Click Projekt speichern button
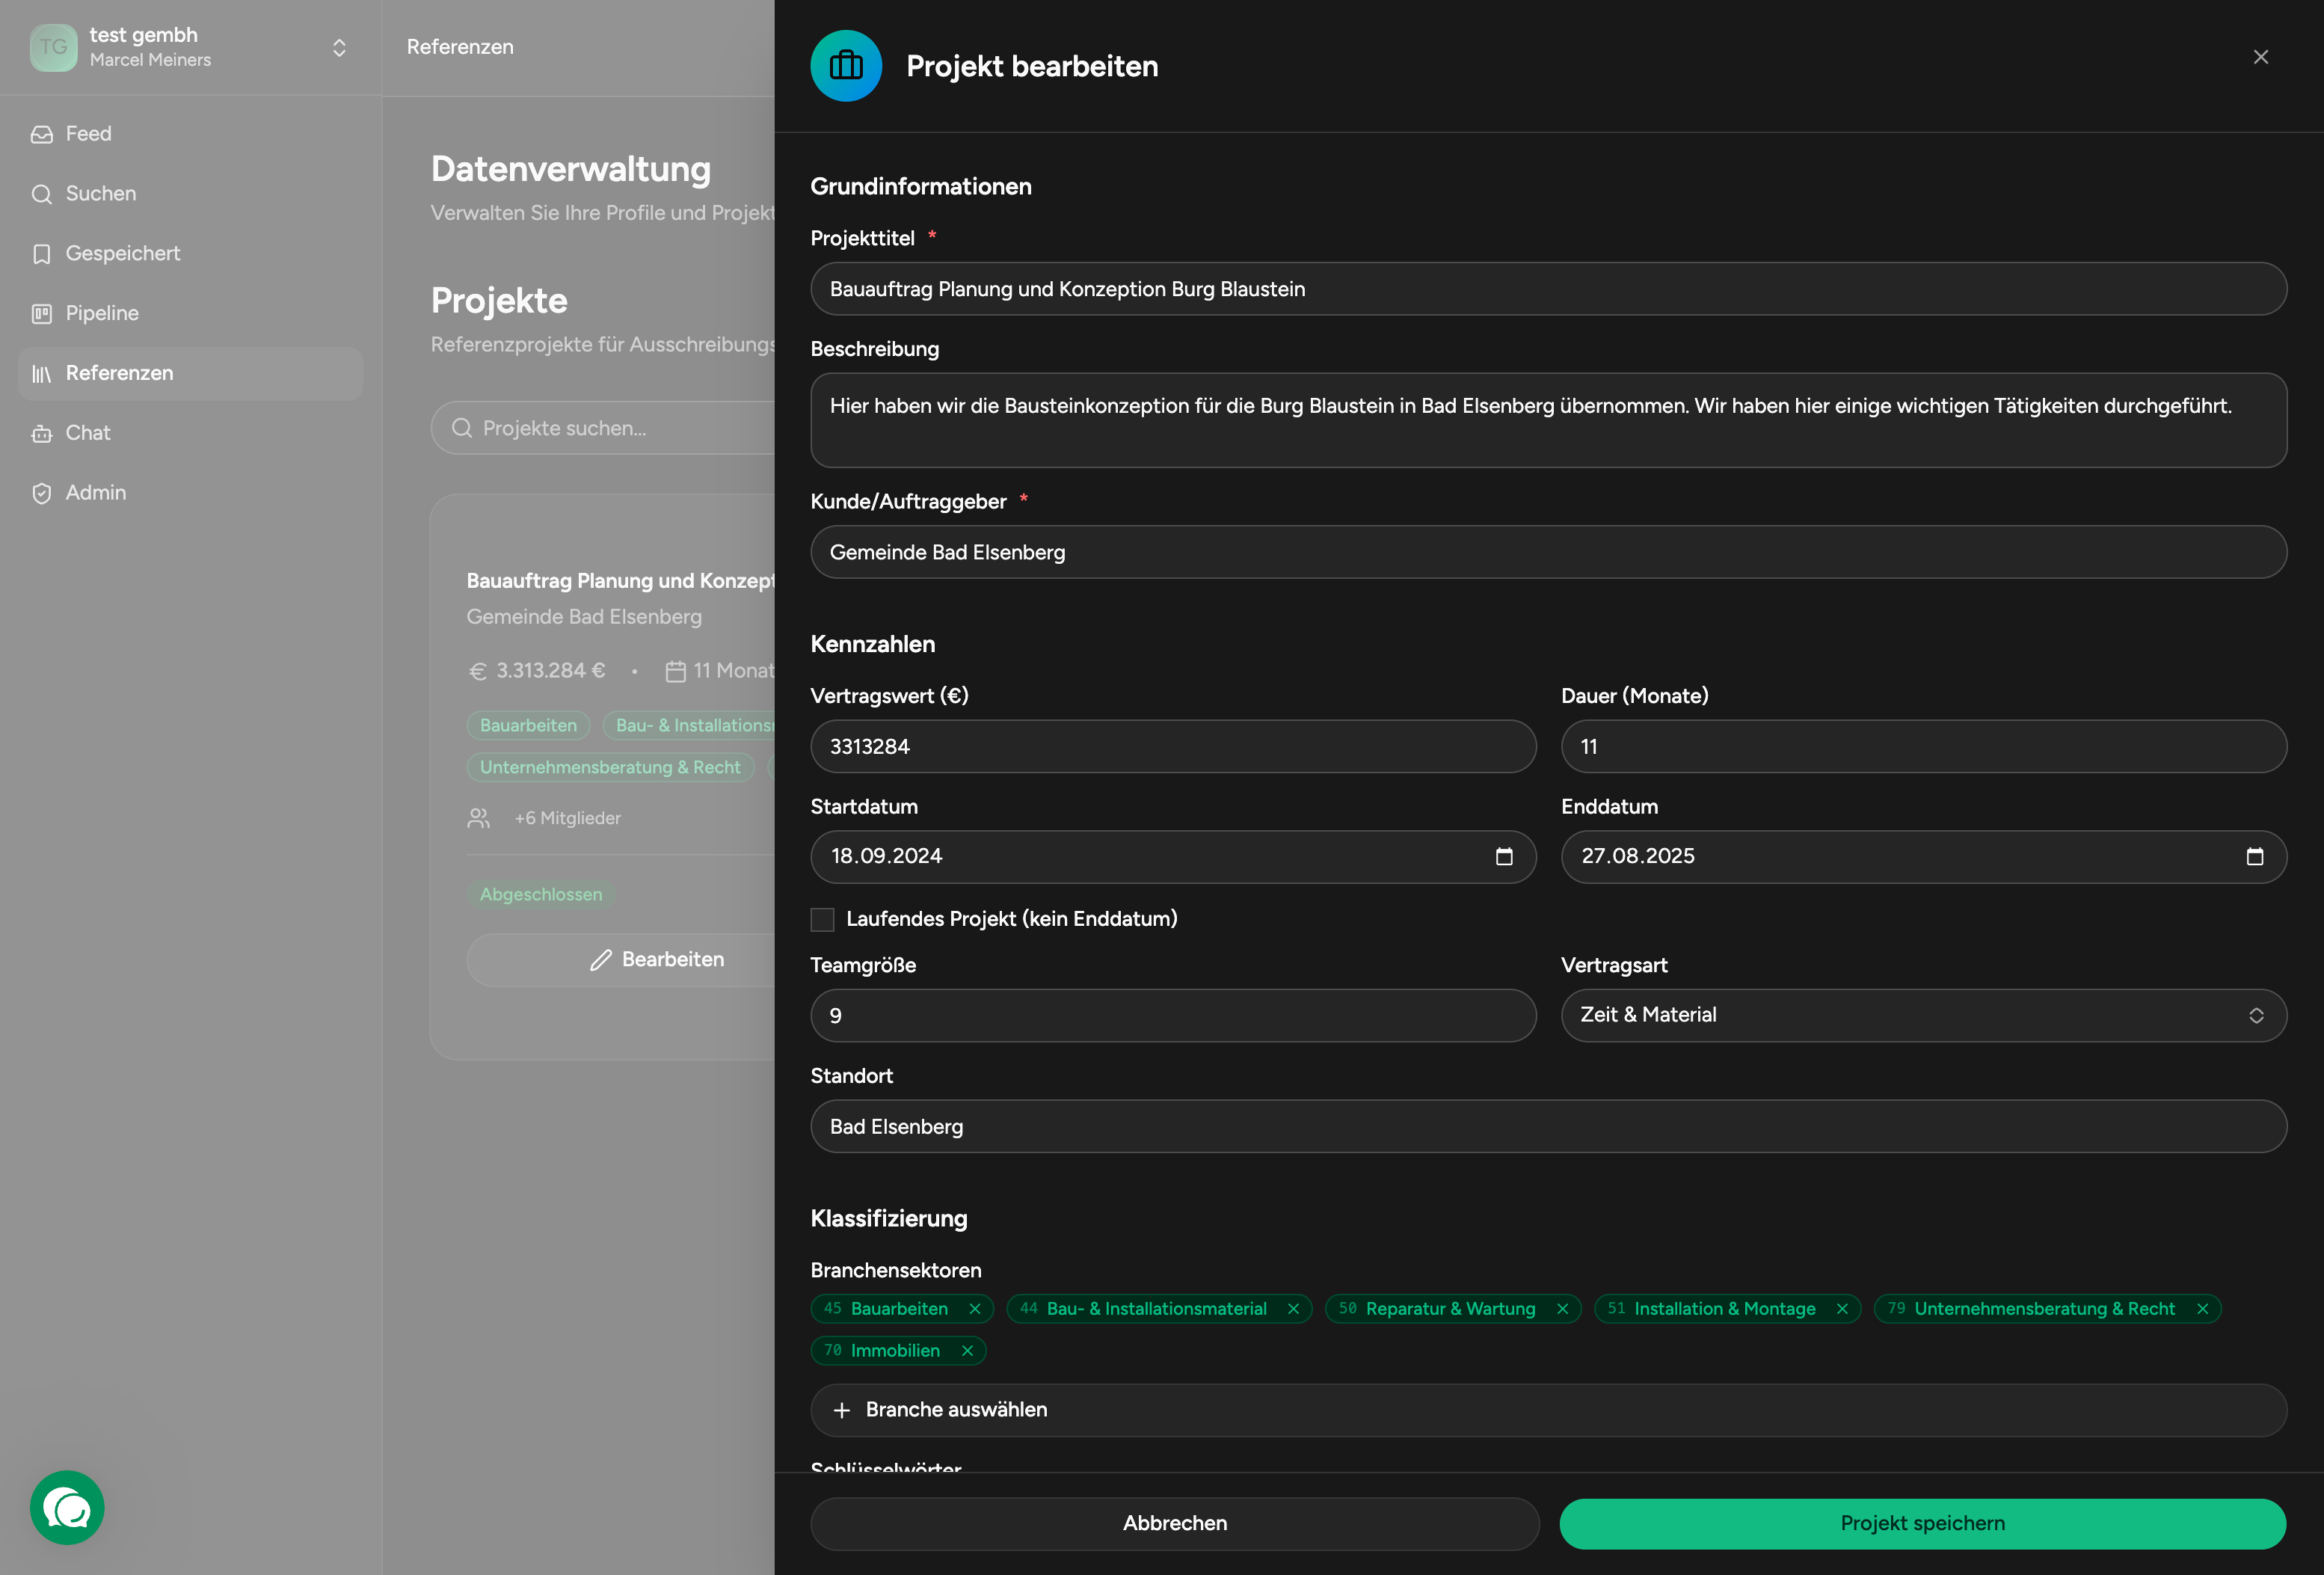2324x1575 pixels. pos(1922,1522)
